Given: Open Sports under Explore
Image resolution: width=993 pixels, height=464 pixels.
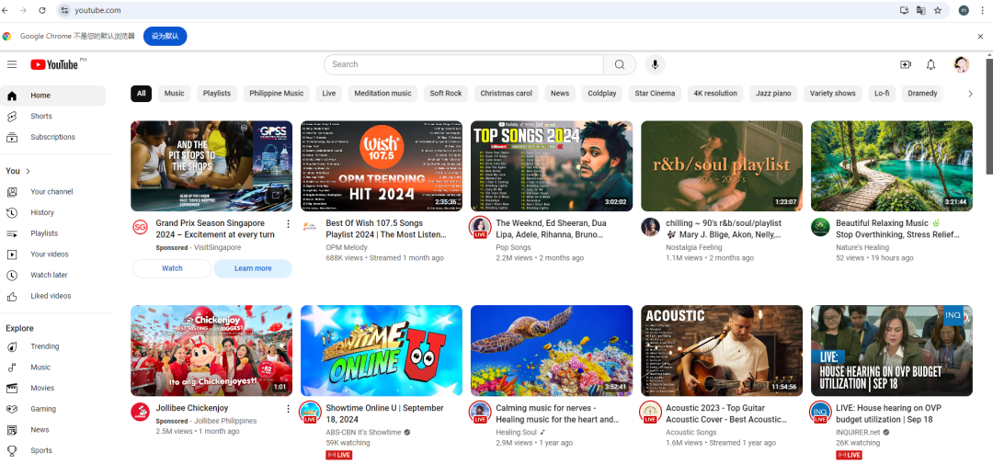Looking at the screenshot, I should 53,451.
